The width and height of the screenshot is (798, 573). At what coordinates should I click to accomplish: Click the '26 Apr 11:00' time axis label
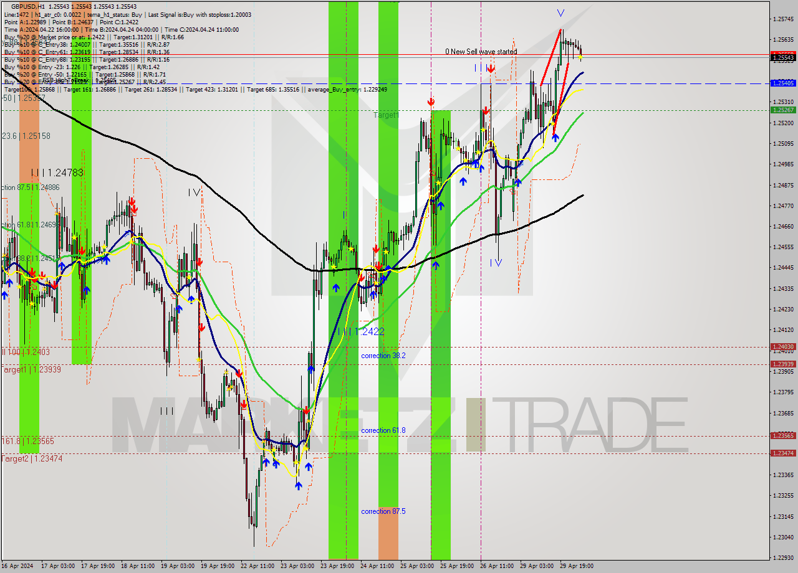click(497, 566)
